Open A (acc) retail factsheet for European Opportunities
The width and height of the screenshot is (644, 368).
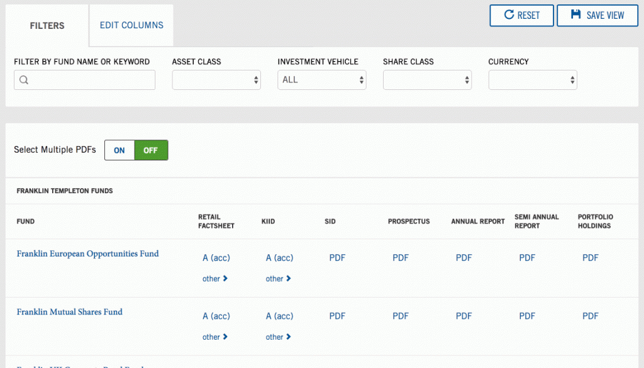coord(216,258)
